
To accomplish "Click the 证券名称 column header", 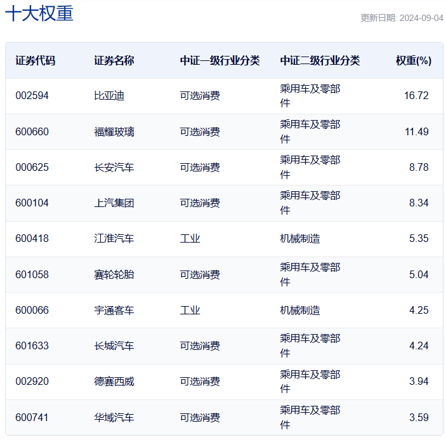I will (x=114, y=61).
